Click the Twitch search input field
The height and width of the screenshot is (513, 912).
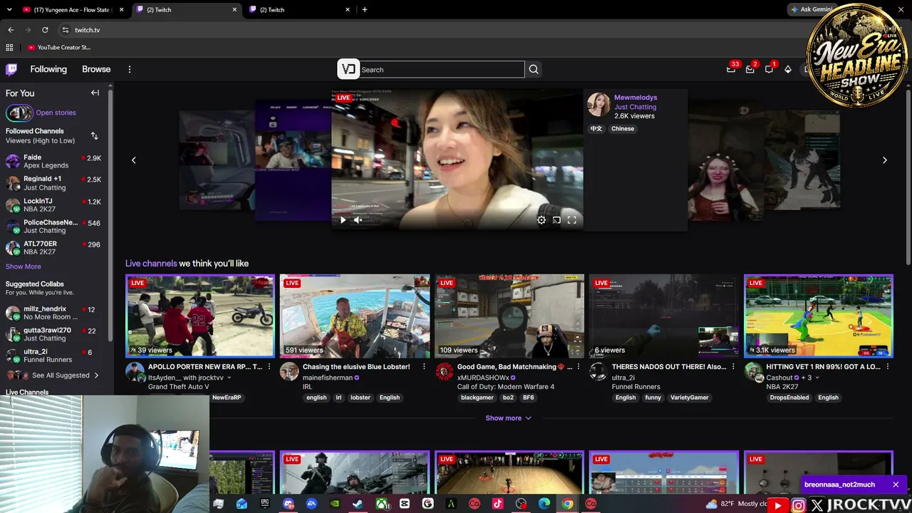click(441, 69)
